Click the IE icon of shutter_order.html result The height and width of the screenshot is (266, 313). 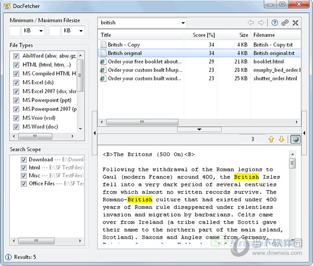point(103,78)
